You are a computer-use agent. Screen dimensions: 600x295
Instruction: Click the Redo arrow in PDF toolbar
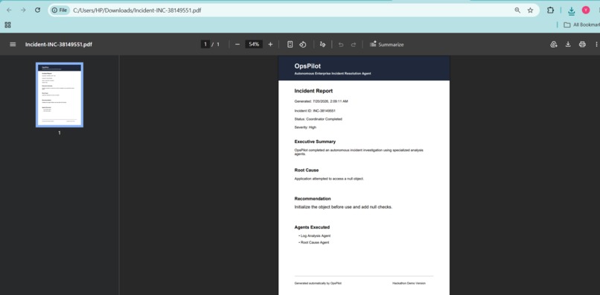click(354, 45)
